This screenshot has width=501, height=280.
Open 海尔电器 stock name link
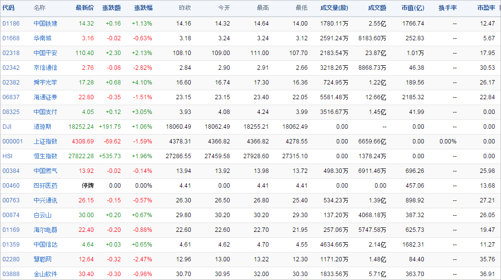[x=45, y=230]
